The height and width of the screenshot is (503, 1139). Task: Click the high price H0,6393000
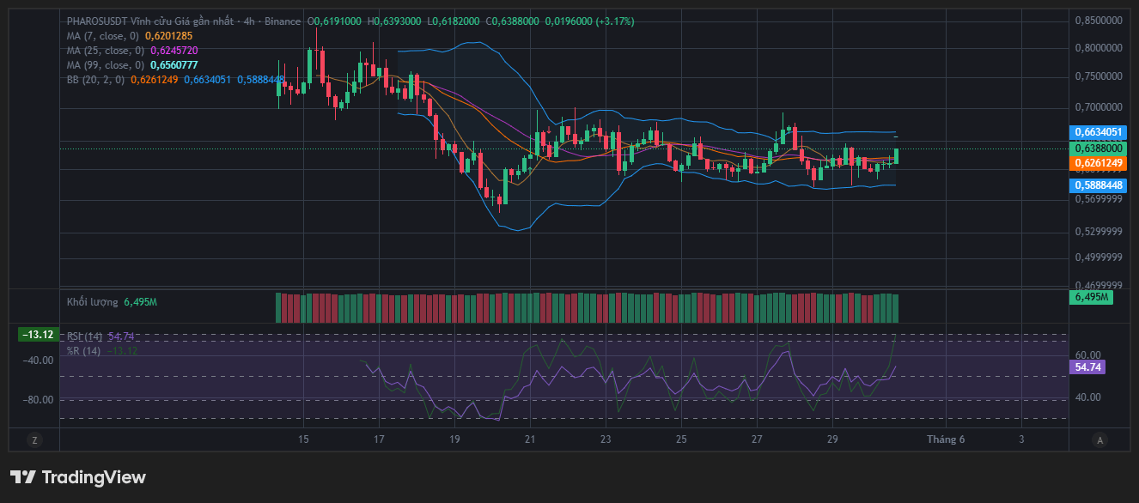[395, 21]
